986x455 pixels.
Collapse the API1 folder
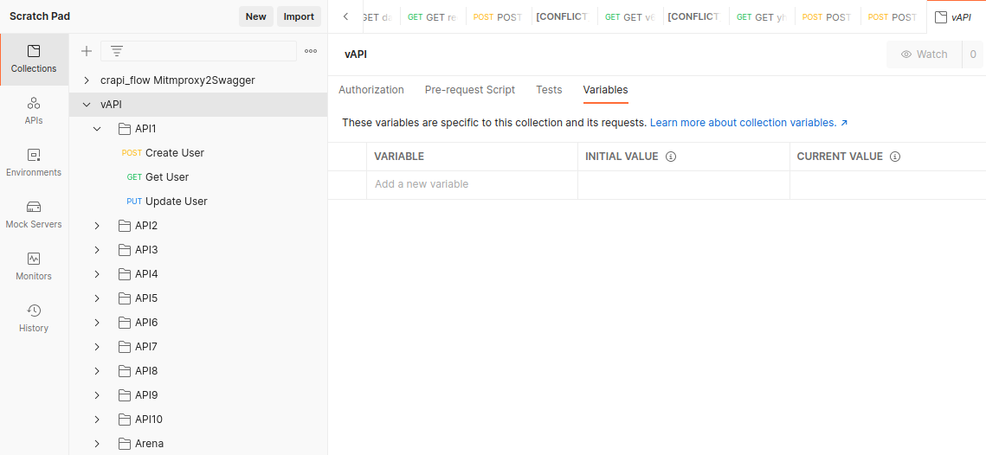click(98, 129)
